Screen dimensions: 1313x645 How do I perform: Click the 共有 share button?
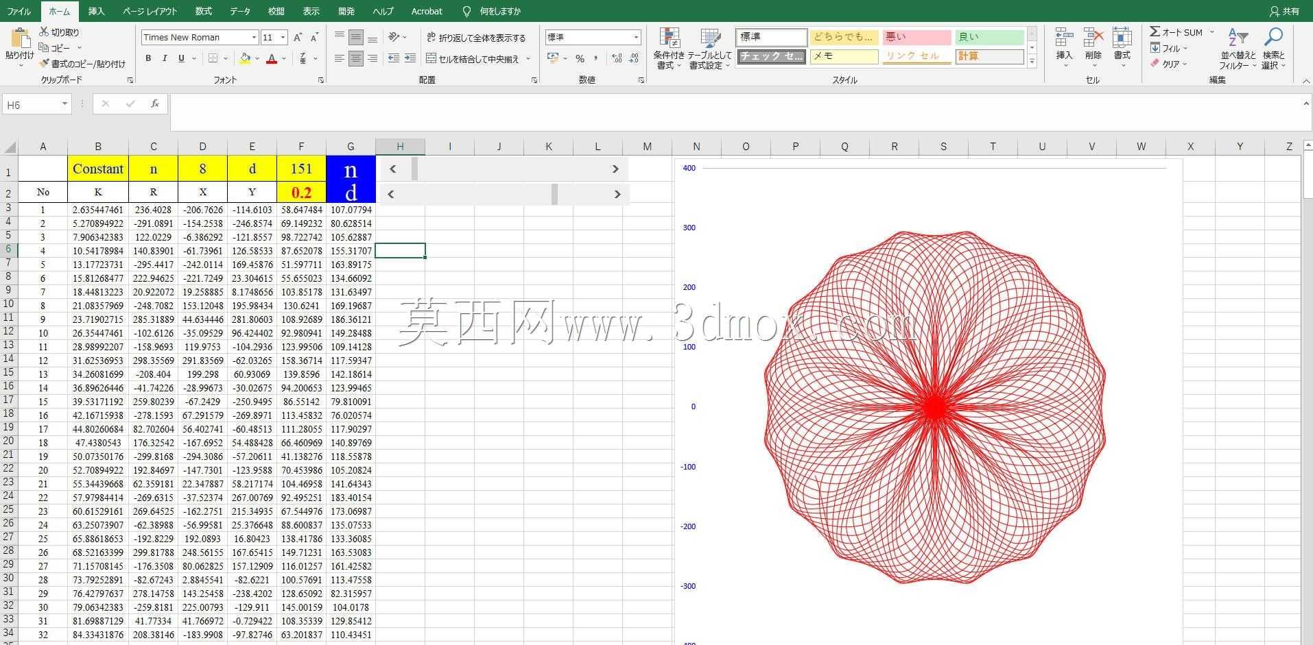pos(1284,11)
